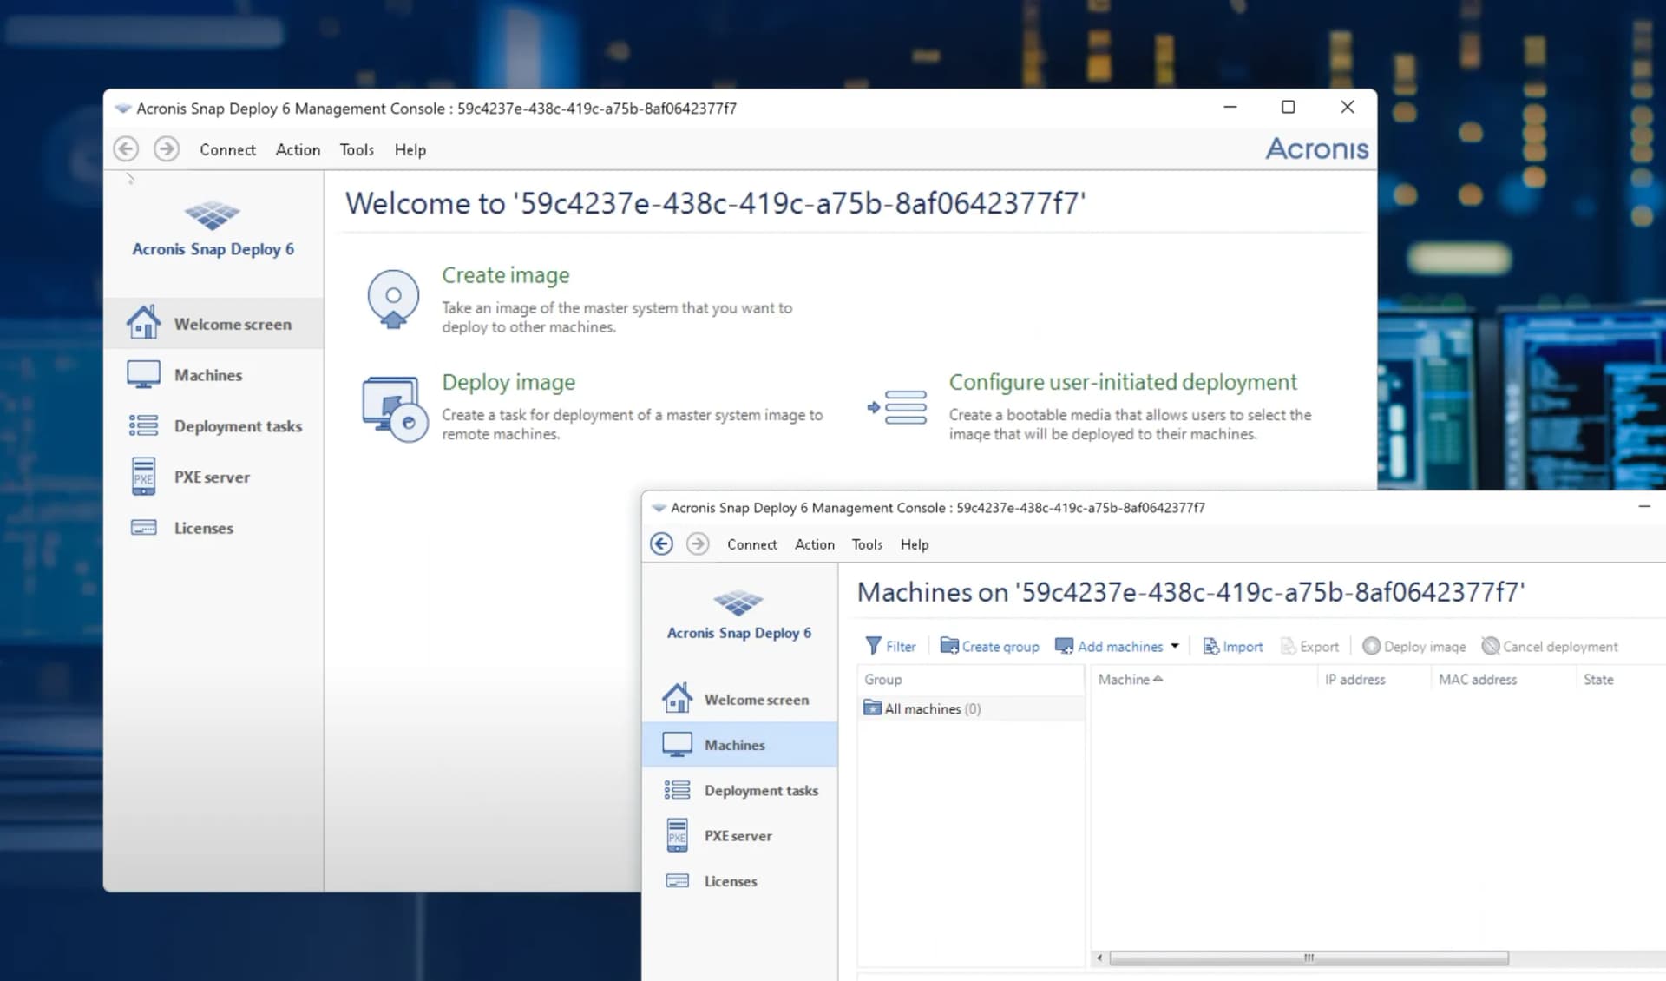This screenshot has width=1666, height=981.
Task: Click Configure user-initiated deployment link
Action: pyautogui.click(x=1122, y=382)
